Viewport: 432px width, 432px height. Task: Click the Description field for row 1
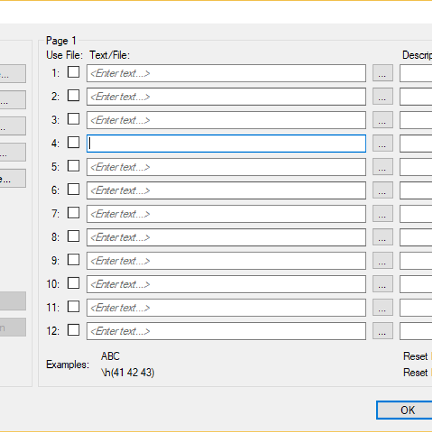(416, 73)
